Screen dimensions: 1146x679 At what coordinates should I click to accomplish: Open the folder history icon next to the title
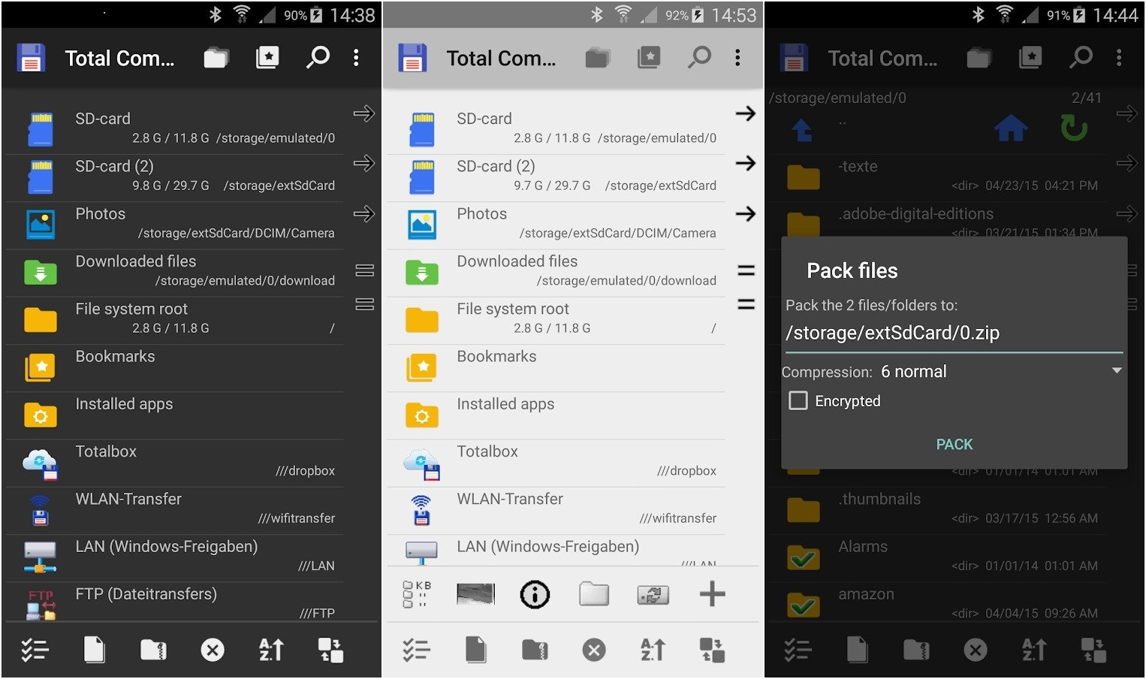[216, 57]
